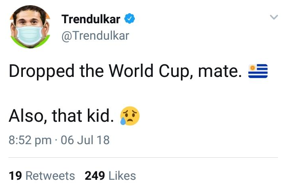Click the tweet line 'Dropped the World Cup, mate.'
The image size is (284, 191).
pos(125,71)
